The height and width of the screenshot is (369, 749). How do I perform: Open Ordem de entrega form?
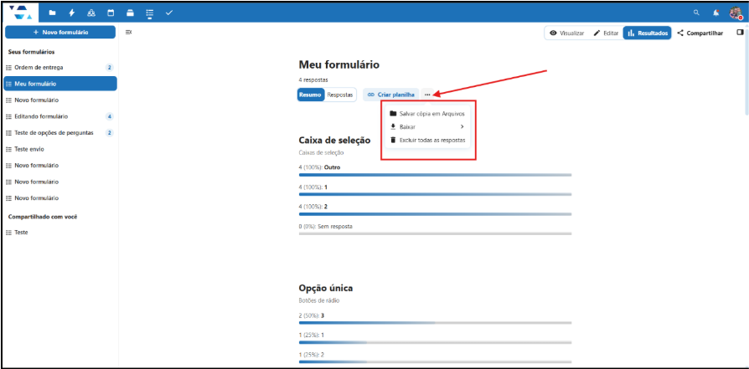pos(39,67)
